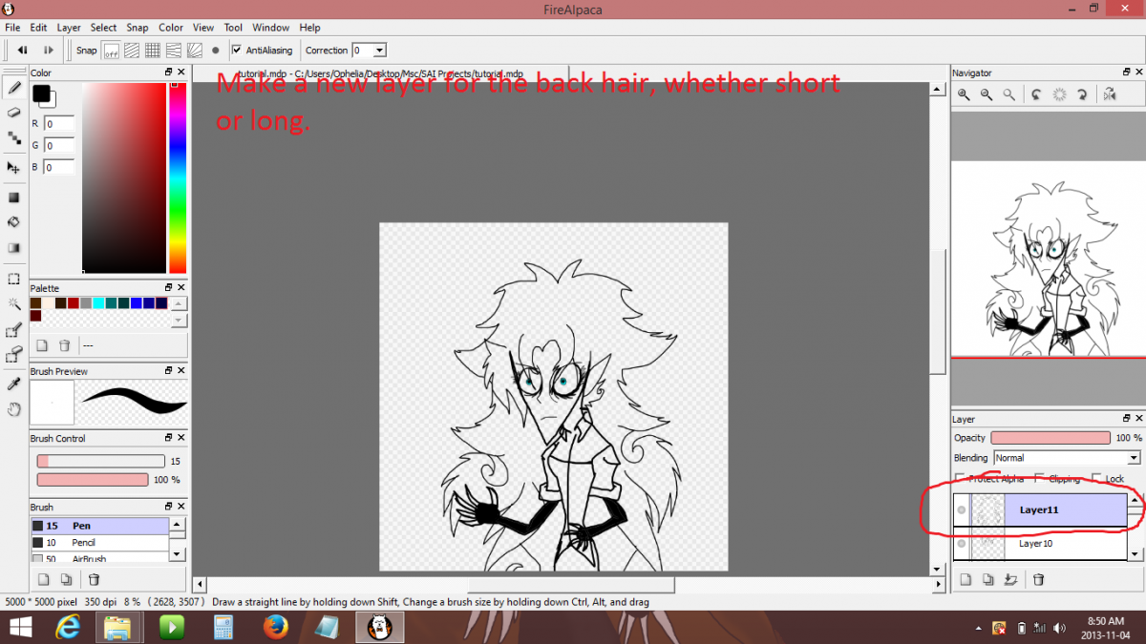Select the Fill (filled rectangle) tool
Image resolution: width=1146 pixels, height=644 pixels.
click(x=14, y=197)
